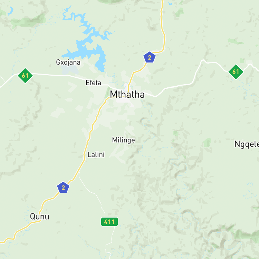Click the small blue pond at top right
Image resolution: width=259 pixels, height=259 pixels.
click(170, 4)
